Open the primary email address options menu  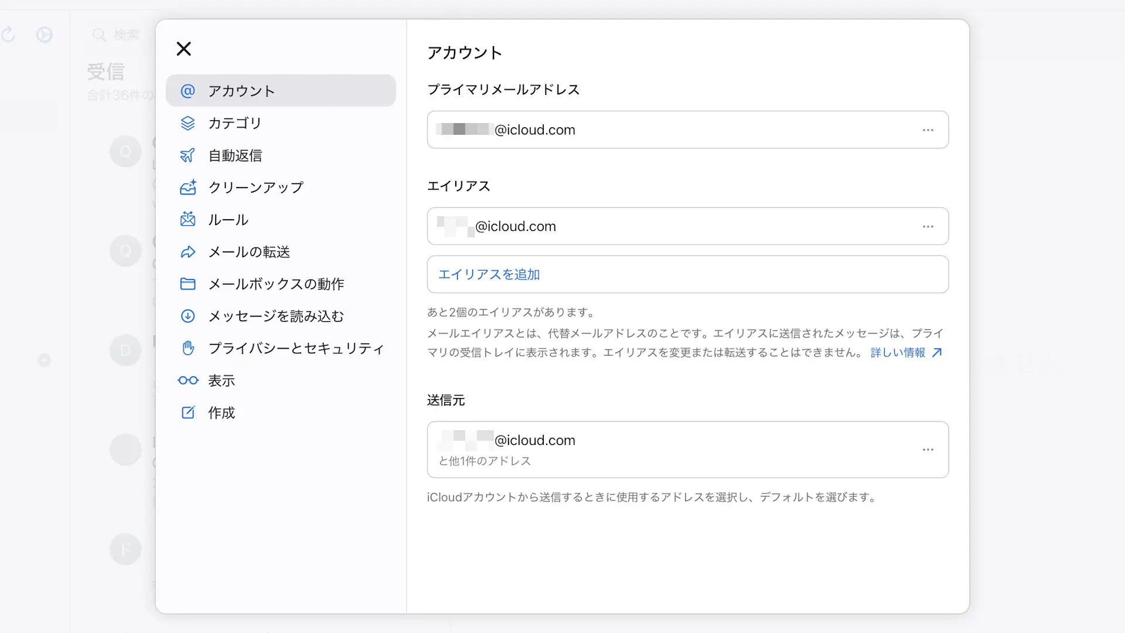928,130
